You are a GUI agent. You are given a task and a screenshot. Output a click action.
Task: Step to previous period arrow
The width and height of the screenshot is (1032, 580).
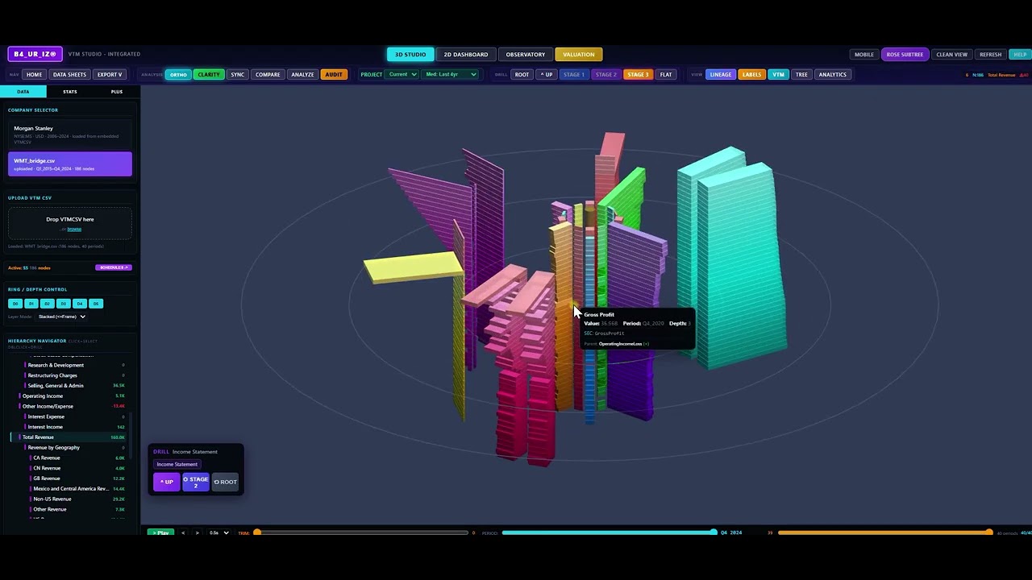coord(183,532)
